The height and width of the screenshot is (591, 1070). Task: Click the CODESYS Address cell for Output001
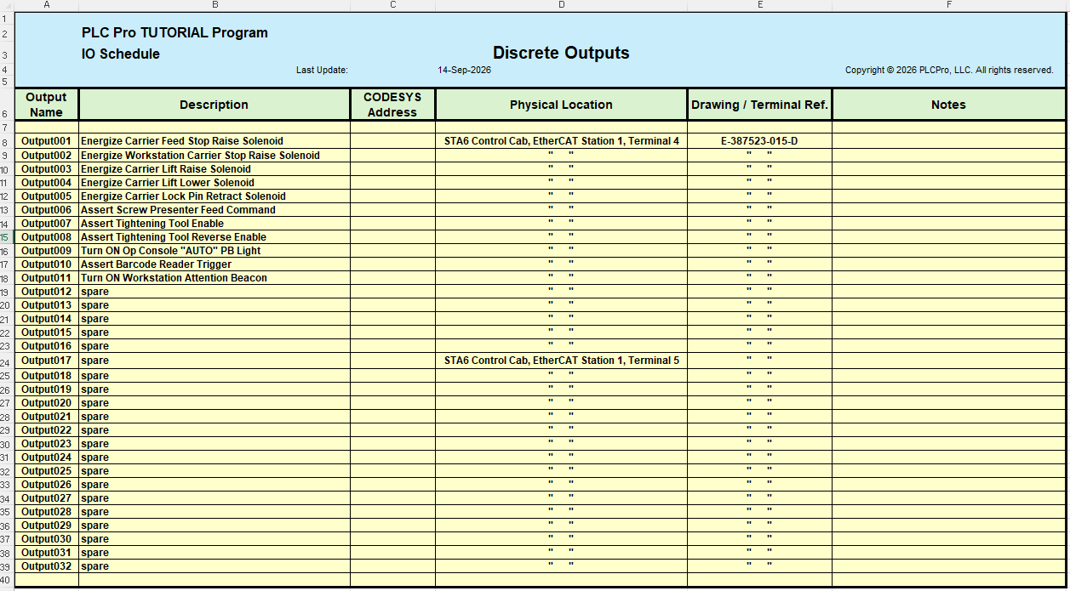tap(392, 141)
